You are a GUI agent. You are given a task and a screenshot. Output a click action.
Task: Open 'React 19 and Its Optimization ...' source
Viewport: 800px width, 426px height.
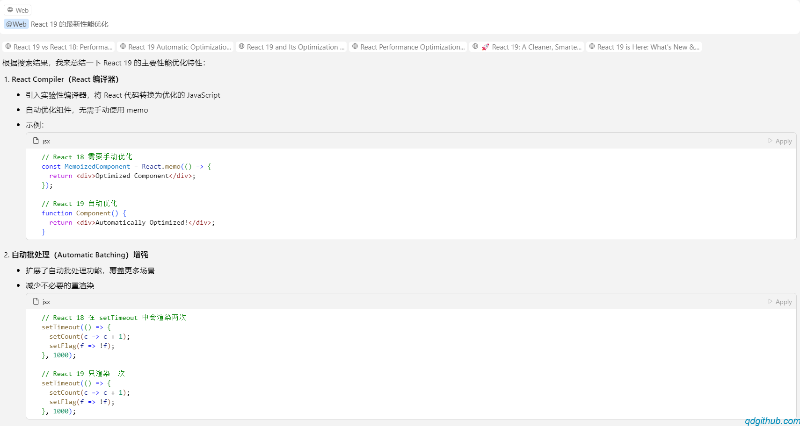click(x=291, y=47)
